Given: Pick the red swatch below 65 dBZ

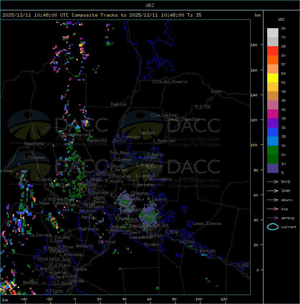Looking at the screenshot, I should [x=273, y=51].
